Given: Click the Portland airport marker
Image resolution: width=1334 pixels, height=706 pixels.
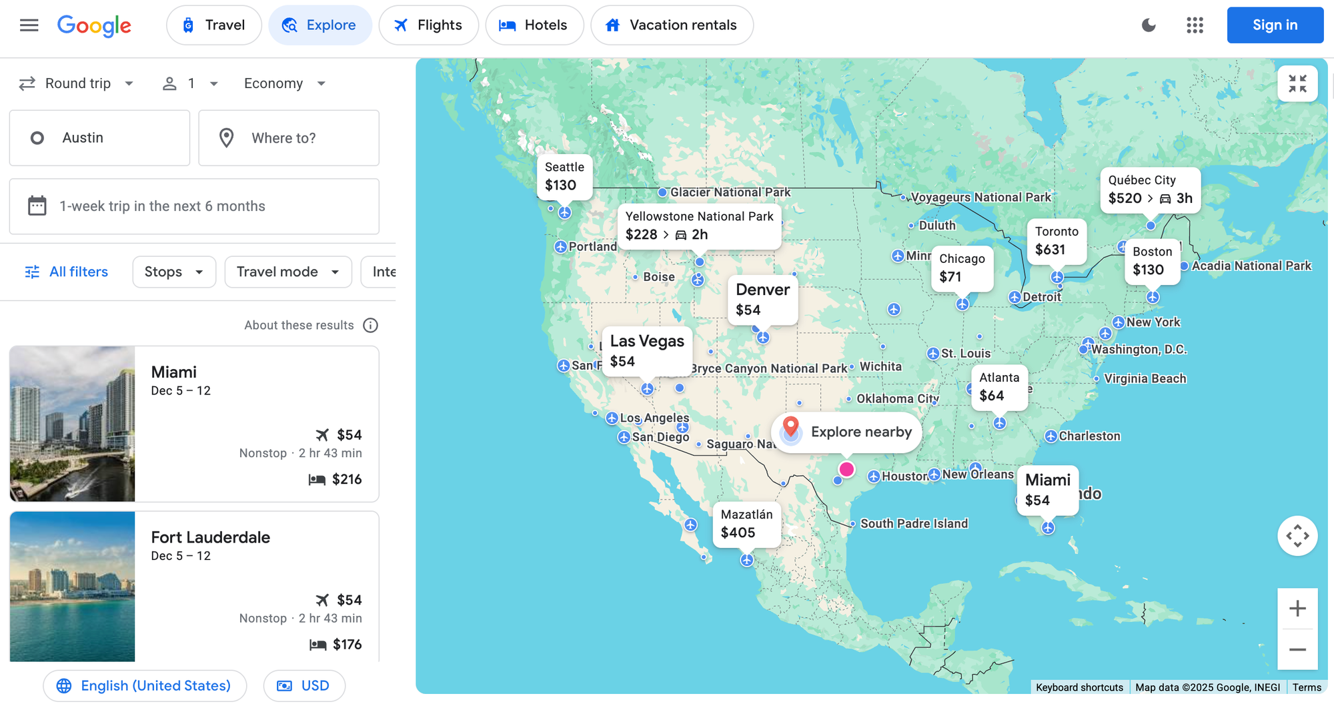Looking at the screenshot, I should tap(561, 247).
